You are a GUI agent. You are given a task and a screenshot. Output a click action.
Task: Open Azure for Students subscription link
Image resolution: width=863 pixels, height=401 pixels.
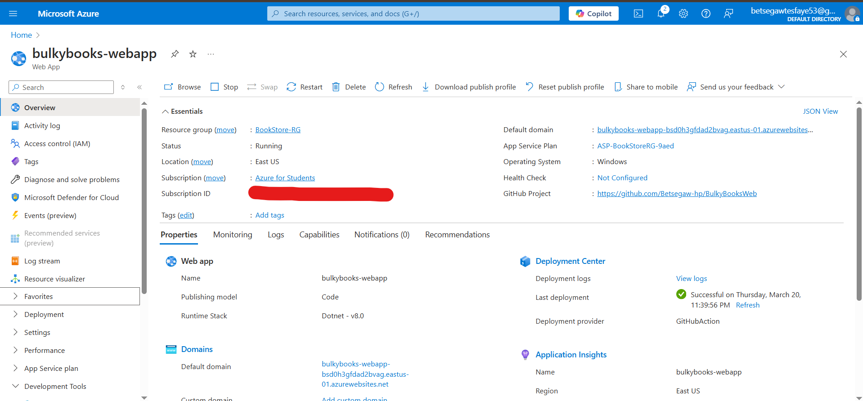285,178
